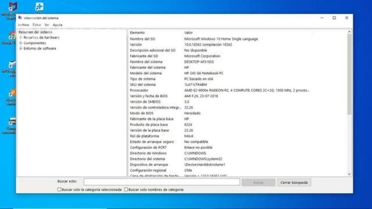
Task: Select the Procesador row
Action: pos(238,90)
